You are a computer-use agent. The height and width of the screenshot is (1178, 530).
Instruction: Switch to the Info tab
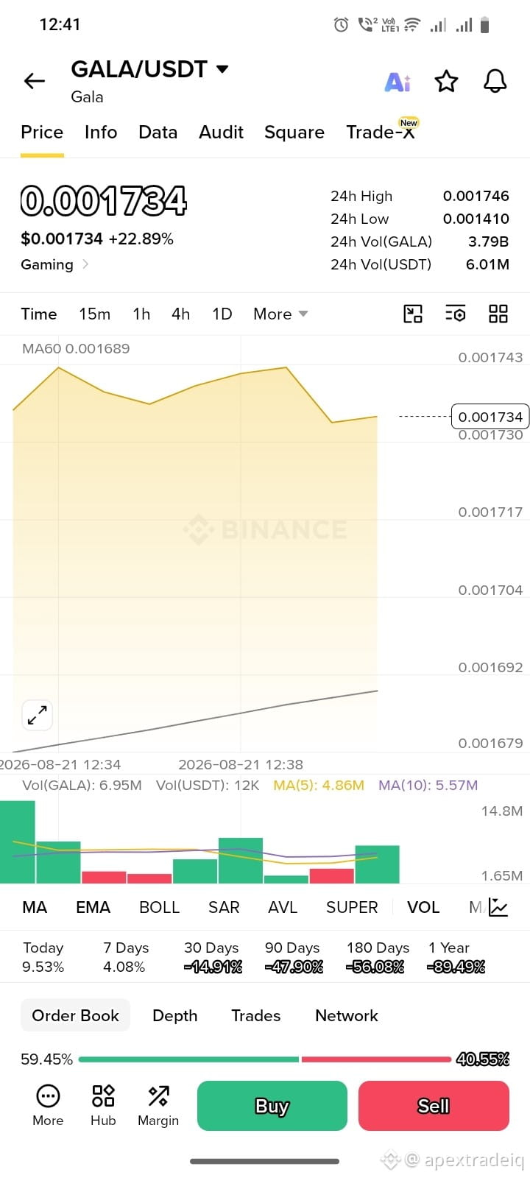(101, 133)
